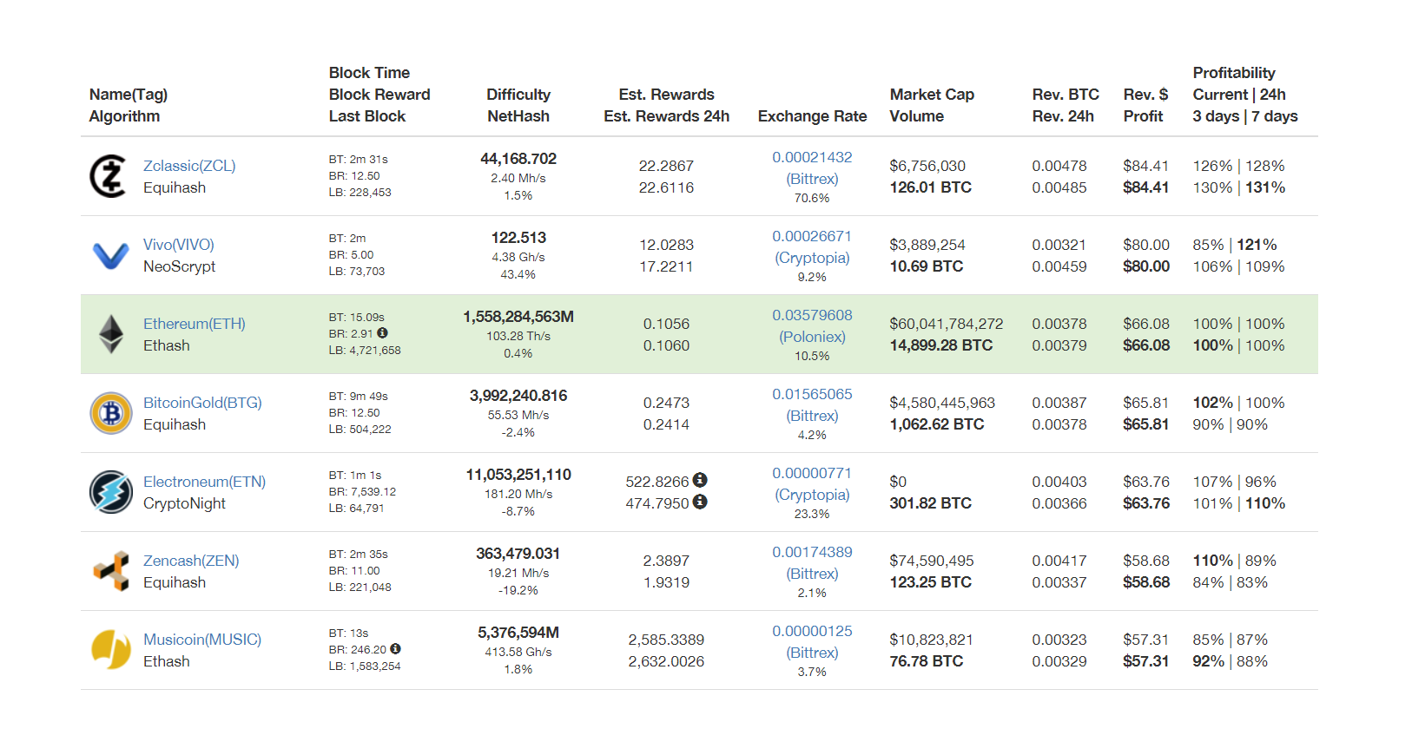1412x755 pixels.
Task: Click the Ethereum diamond logo
Action: pyautogui.click(x=111, y=334)
